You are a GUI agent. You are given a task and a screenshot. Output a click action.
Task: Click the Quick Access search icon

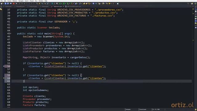(188, 3)
